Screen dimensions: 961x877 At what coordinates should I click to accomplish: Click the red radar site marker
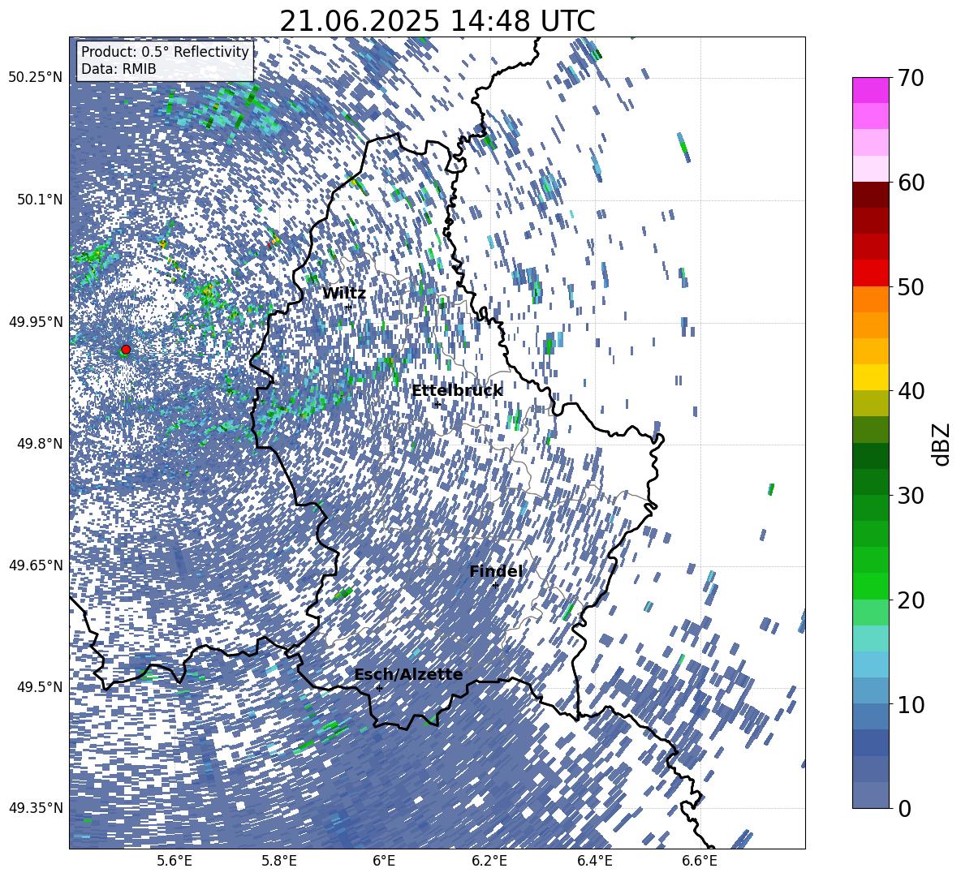click(x=126, y=350)
